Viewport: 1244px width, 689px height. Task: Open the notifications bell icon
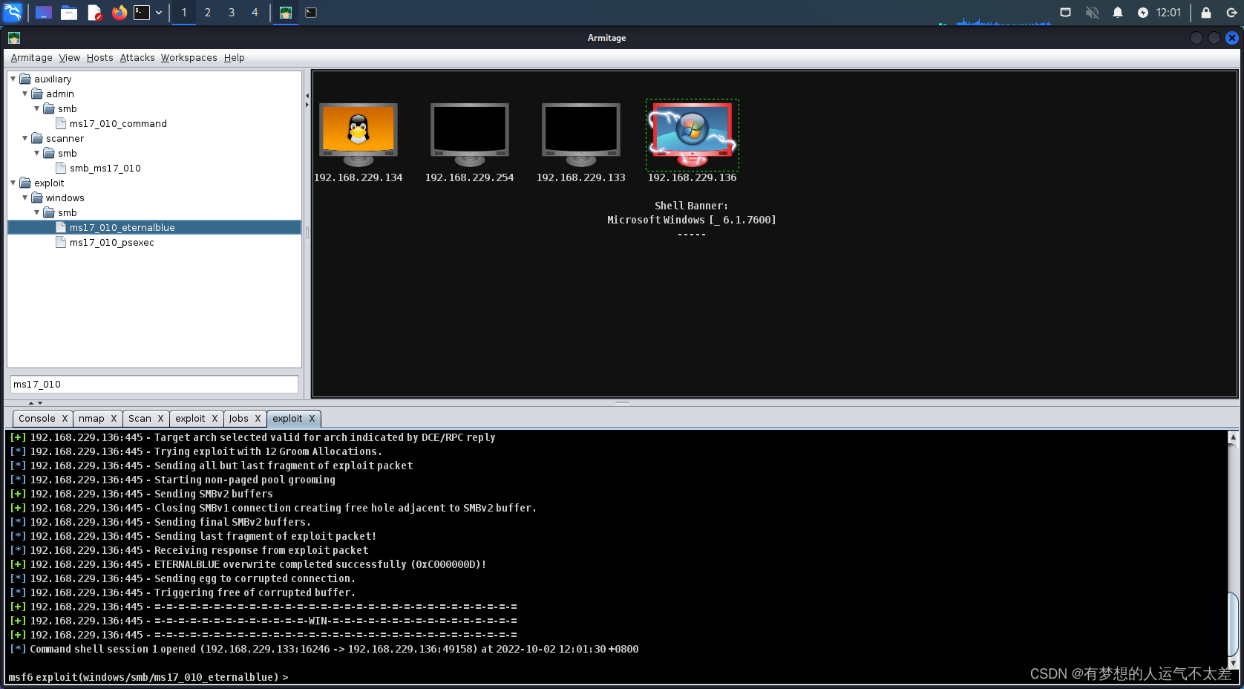[1118, 13]
